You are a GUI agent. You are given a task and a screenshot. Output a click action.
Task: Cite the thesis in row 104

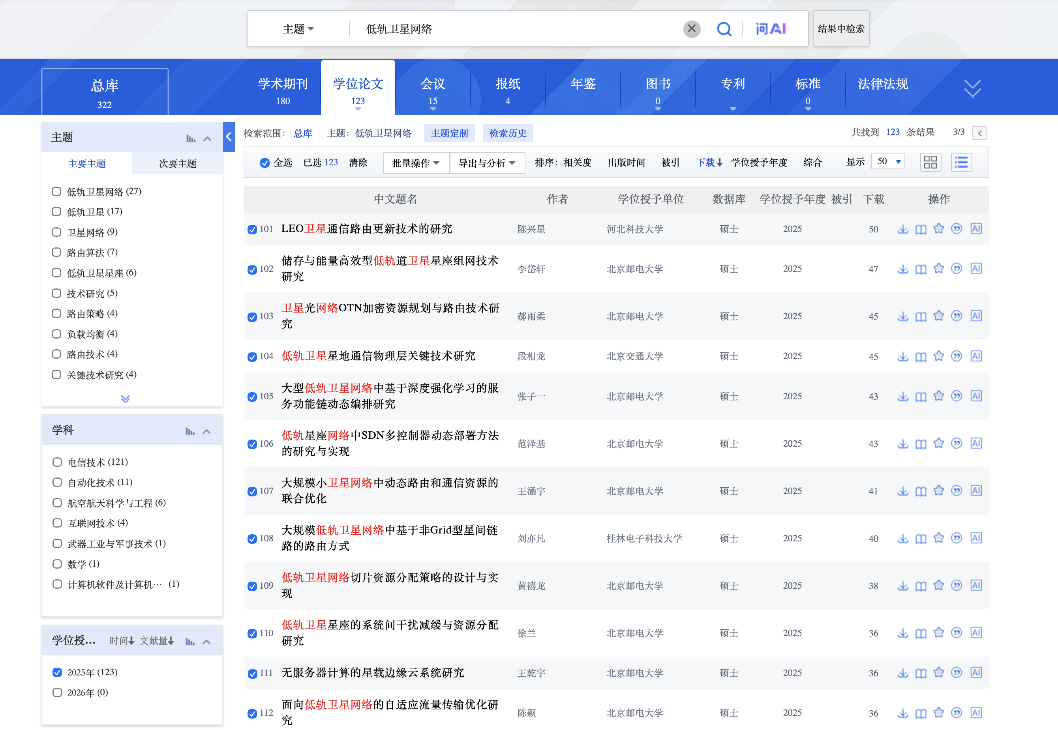(957, 356)
